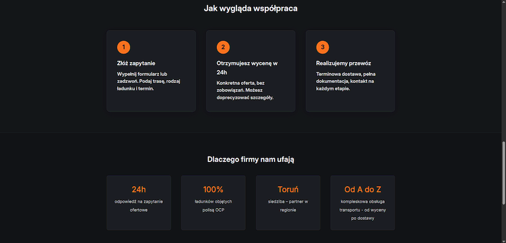506x243 pixels.
Task: Select the "Złóż zapytanie" card heading
Action: (136, 63)
